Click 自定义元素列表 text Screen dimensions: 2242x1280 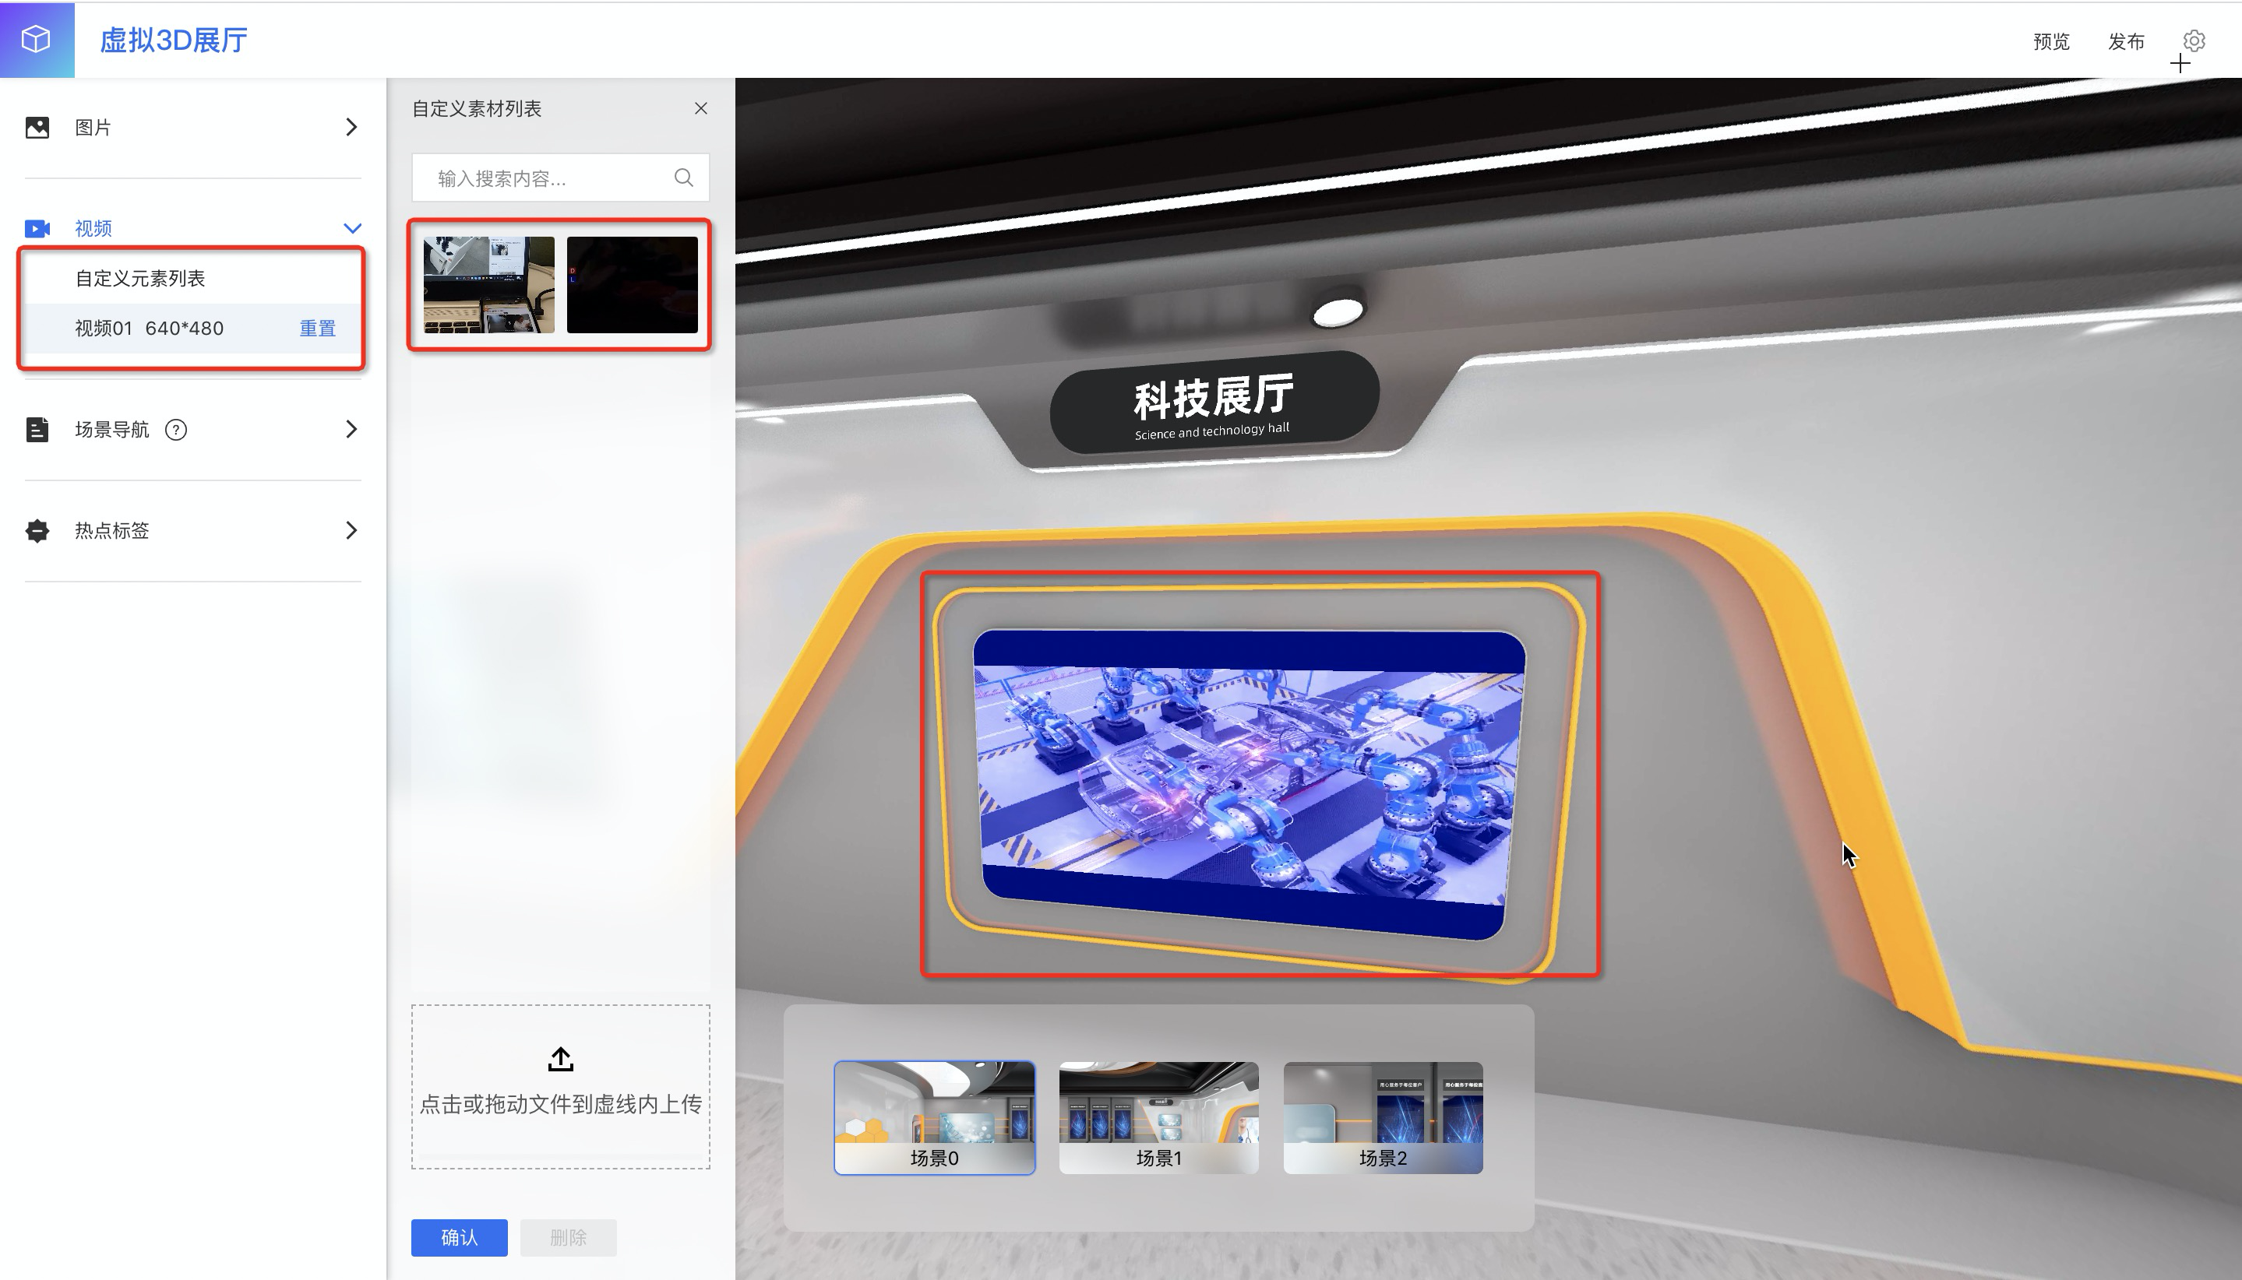(x=140, y=279)
